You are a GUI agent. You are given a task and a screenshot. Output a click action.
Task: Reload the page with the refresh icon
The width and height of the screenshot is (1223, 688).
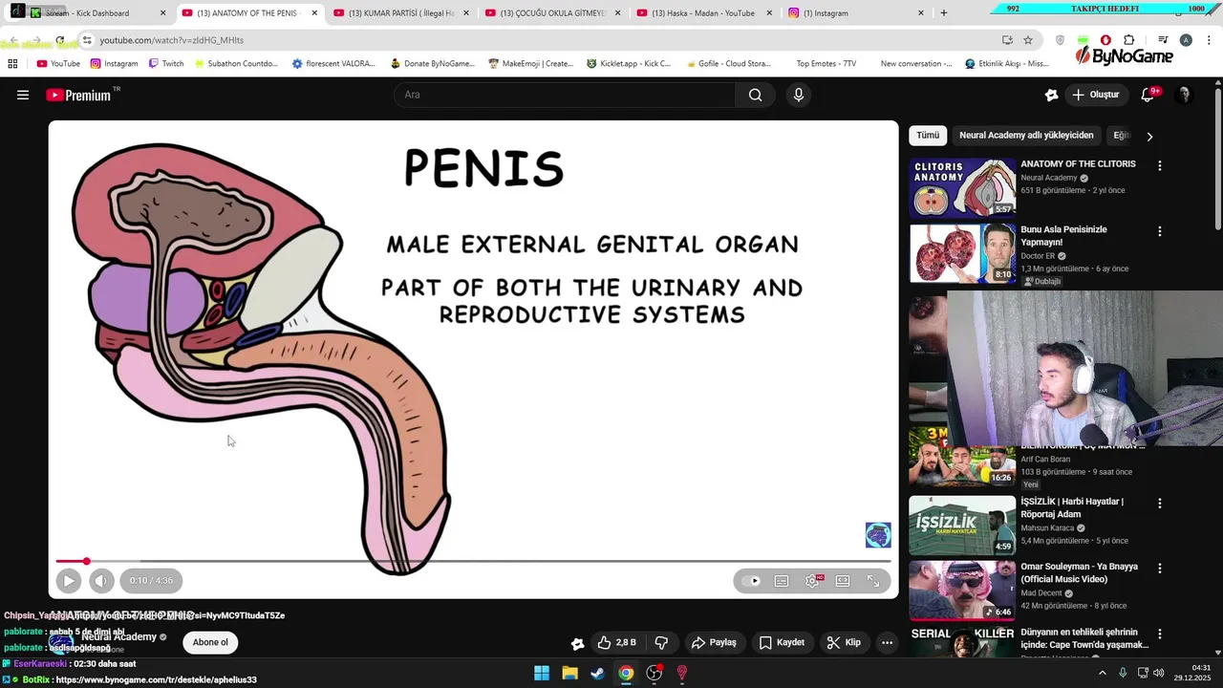click(x=59, y=40)
